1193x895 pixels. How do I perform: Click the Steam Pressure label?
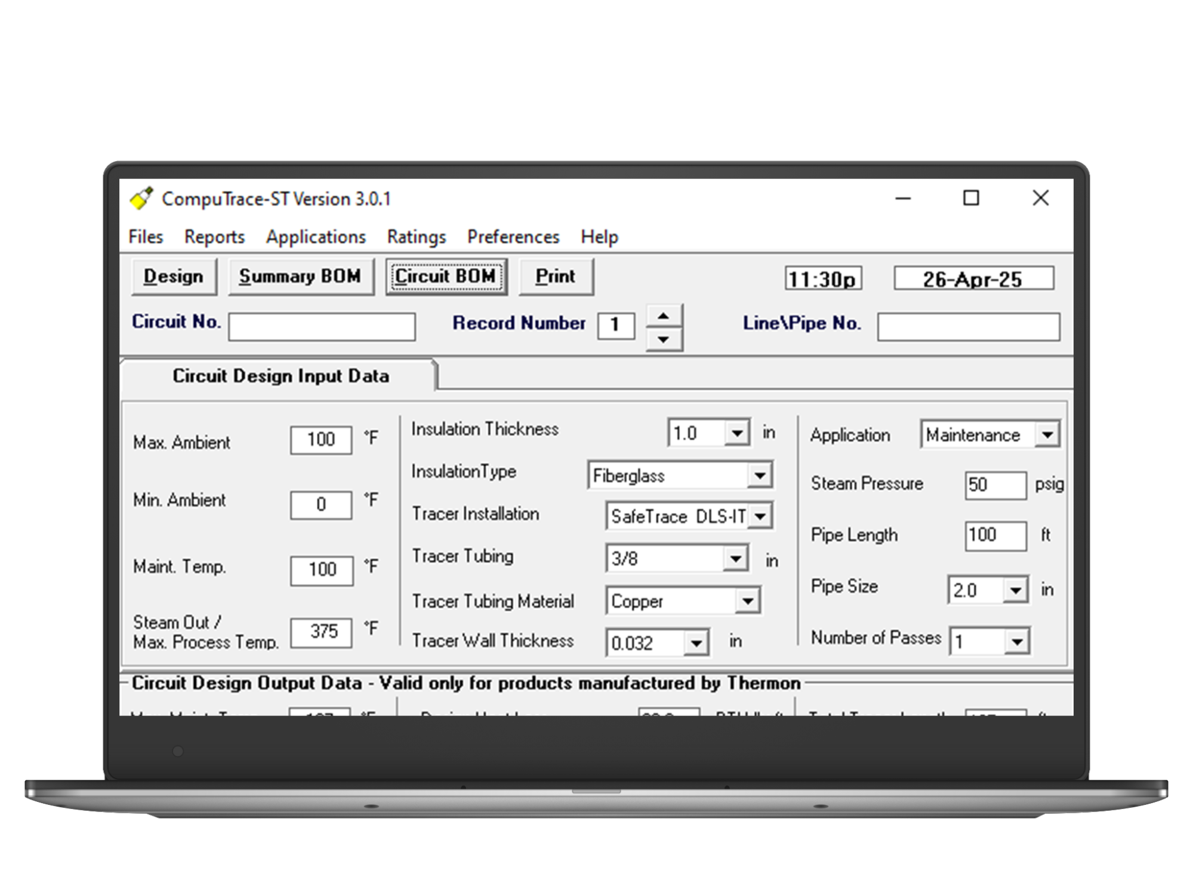click(x=867, y=483)
